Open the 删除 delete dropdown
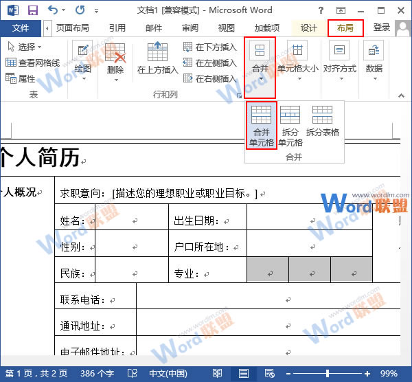 point(115,62)
